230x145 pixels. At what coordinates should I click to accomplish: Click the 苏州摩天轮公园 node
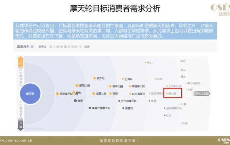click(67, 93)
